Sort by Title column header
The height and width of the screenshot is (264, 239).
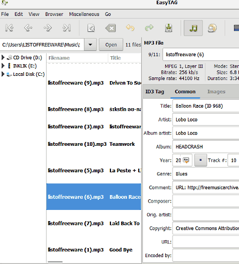pyautogui.click(x=125, y=58)
